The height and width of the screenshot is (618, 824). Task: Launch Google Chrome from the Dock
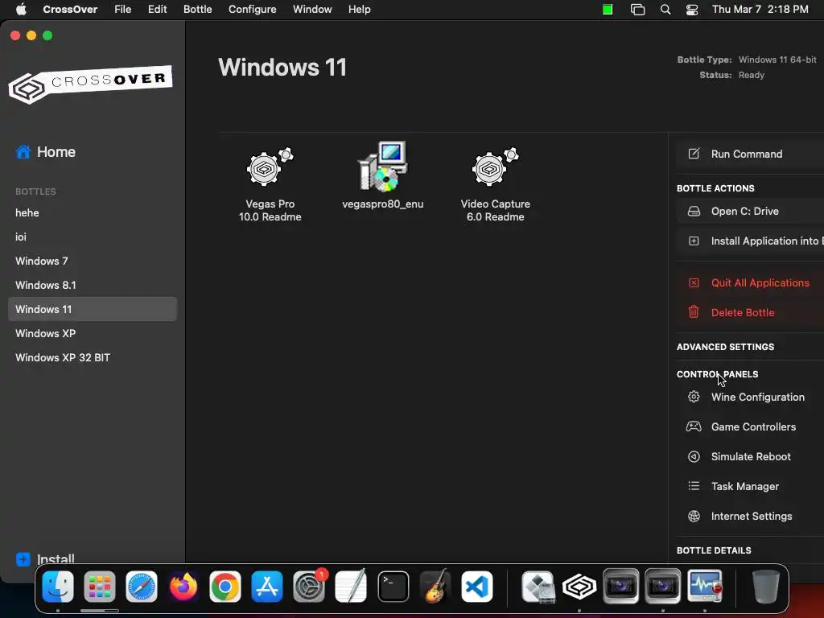[x=225, y=587]
